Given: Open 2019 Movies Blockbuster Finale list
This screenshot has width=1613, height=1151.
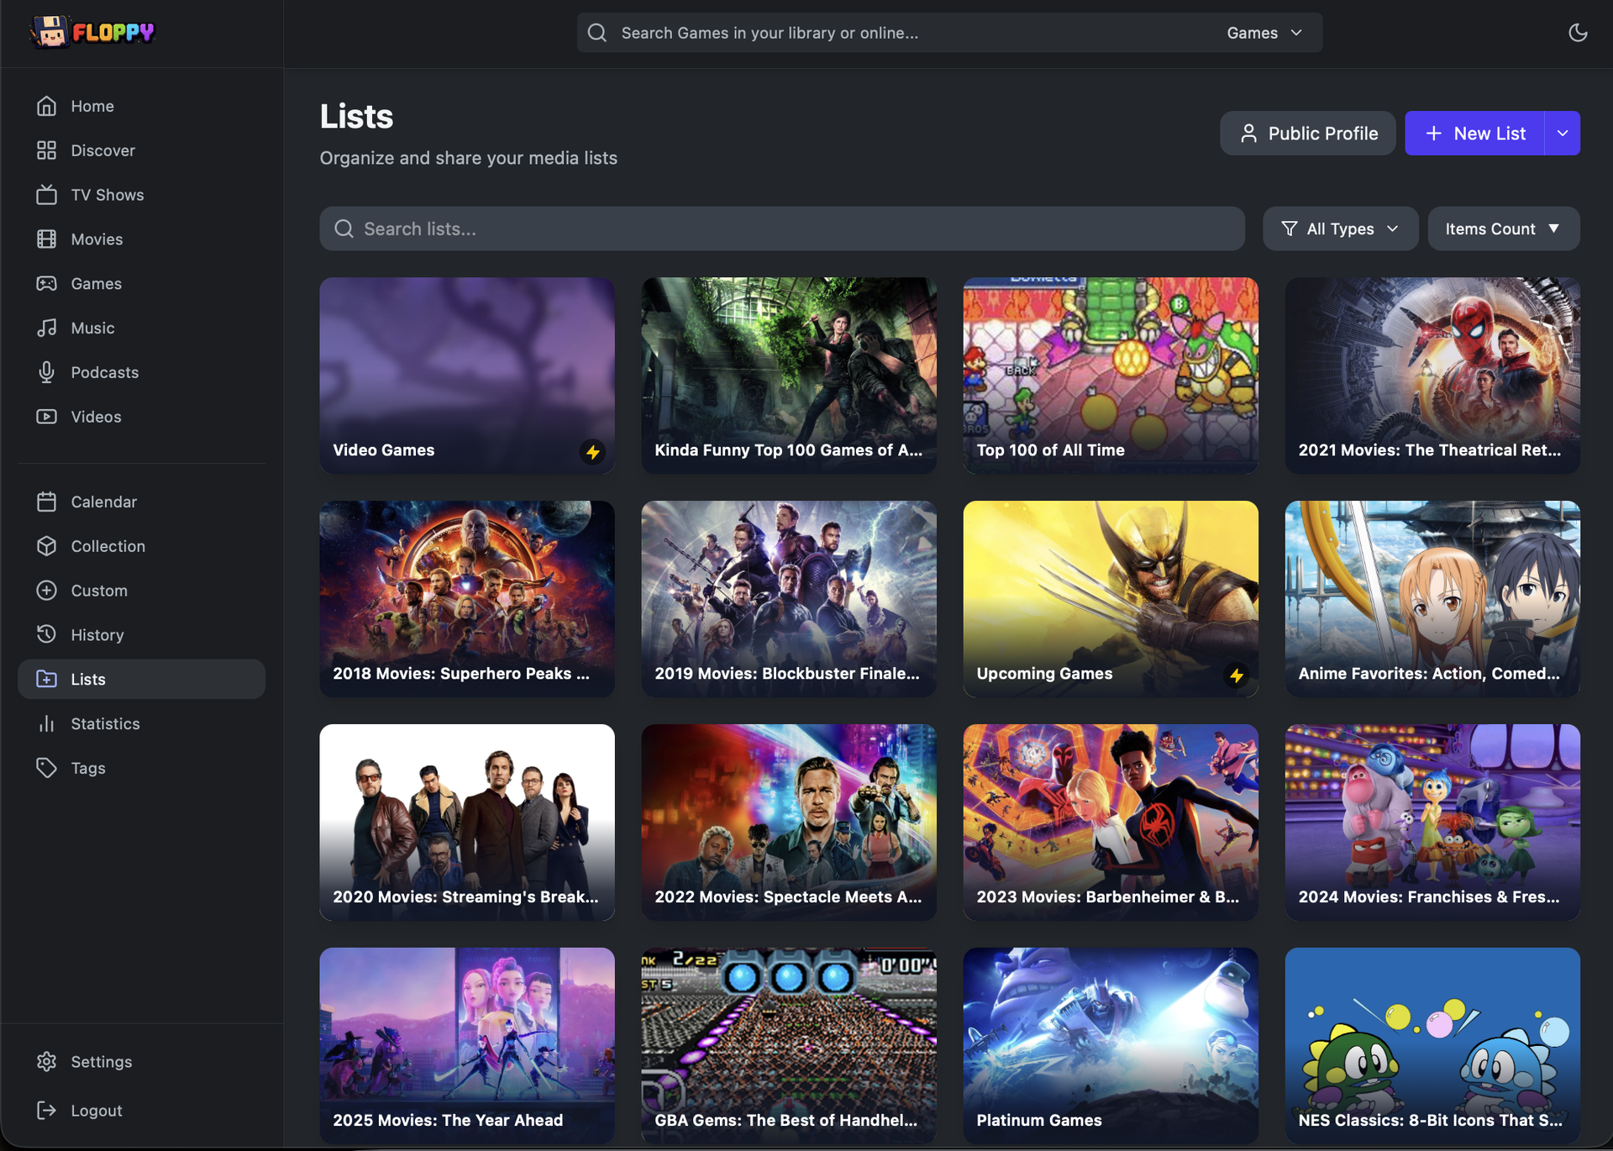Looking at the screenshot, I should tap(789, 599).
